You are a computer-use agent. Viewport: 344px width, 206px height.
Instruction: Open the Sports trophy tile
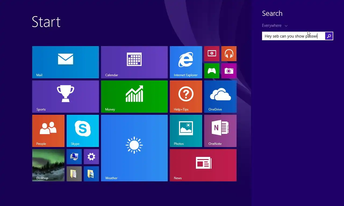pyautogui.click(x=66, y=97)
